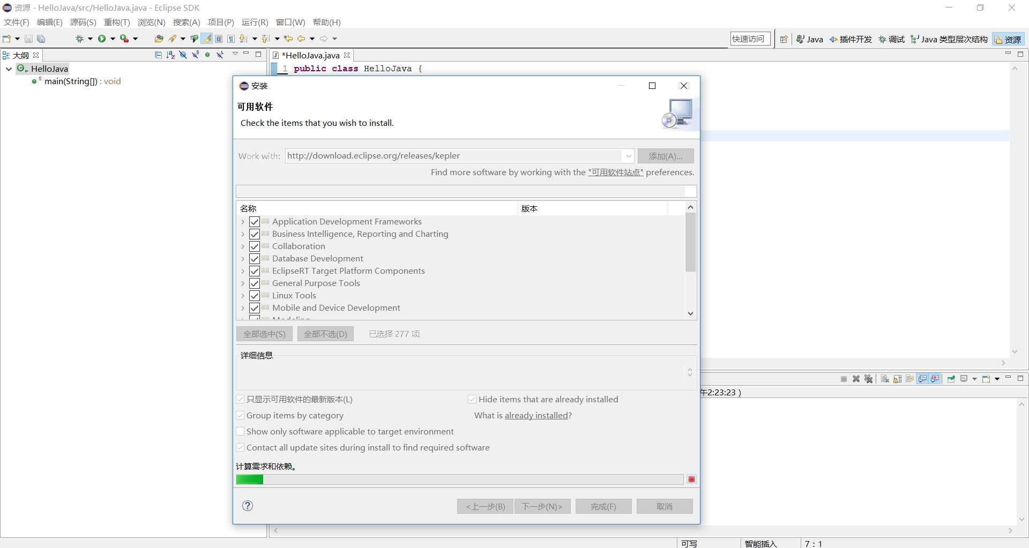This screenshot has height=548, width=1029.
Task: Toggle block selection mode icon
Action: click(219, 39)
